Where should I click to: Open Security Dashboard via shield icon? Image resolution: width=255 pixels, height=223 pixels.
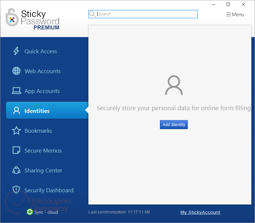16,190
